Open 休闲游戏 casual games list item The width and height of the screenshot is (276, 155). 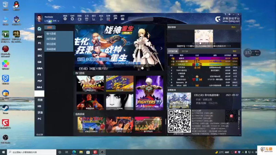pyautogui.click(x=59, y=49)
